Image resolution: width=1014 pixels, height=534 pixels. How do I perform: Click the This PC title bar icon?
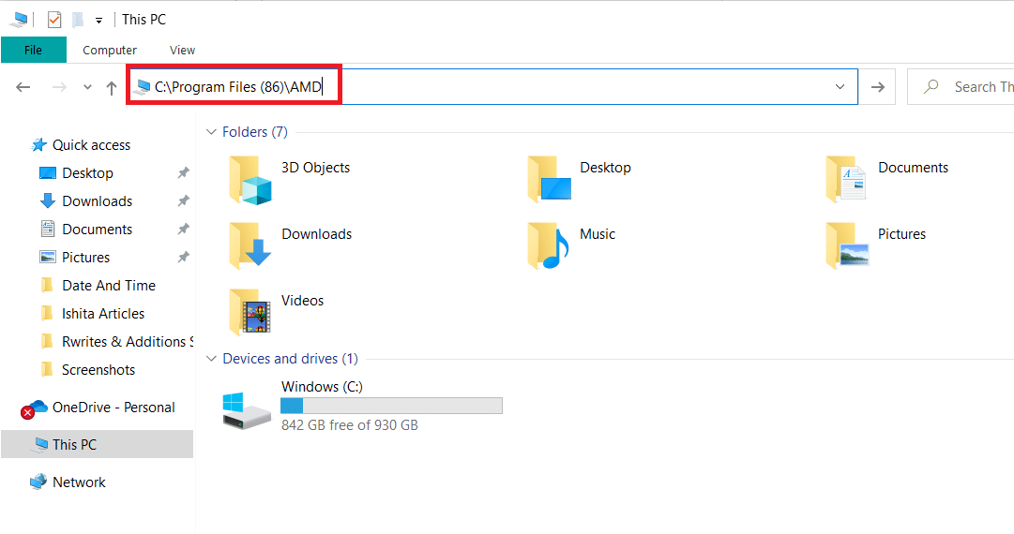pos(19,20)
